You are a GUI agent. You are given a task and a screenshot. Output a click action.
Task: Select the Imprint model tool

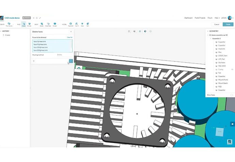[x=77, y=24]
